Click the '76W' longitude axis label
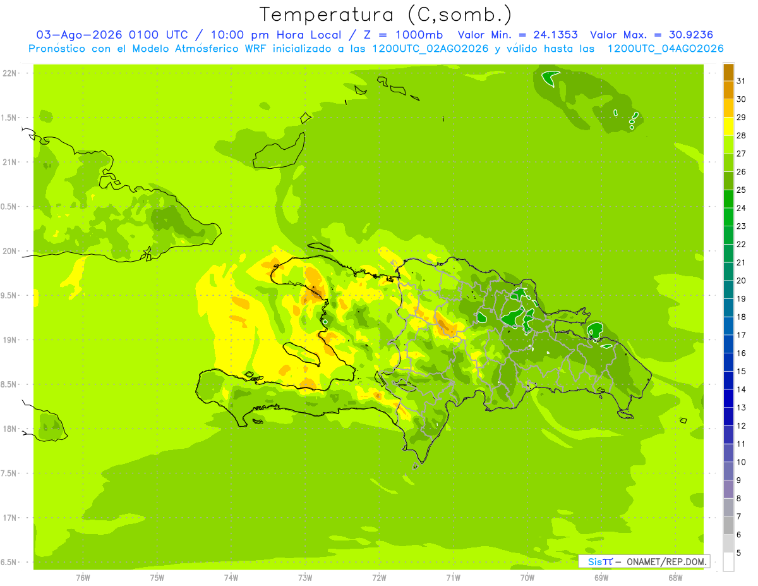This screenshot has height=586, width=758. [83, 577]
